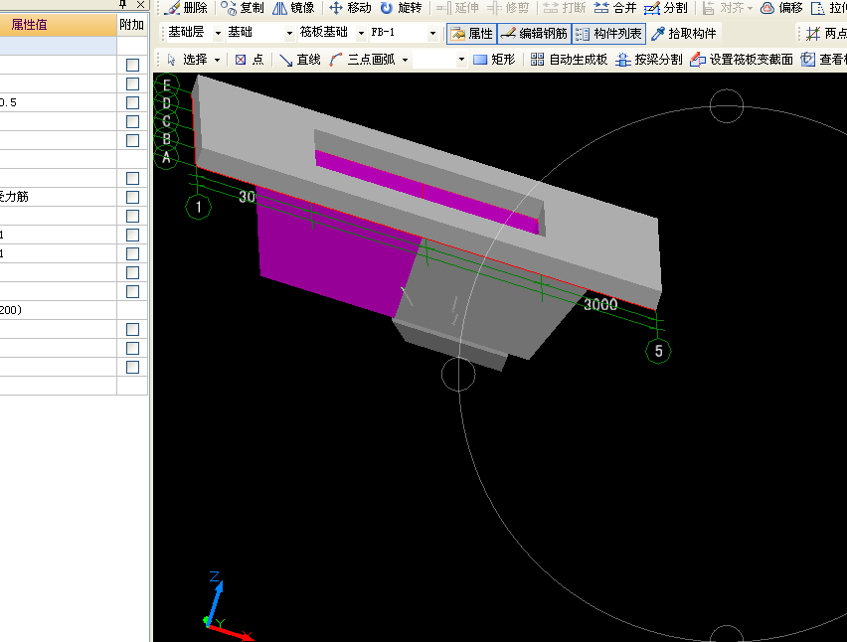The width and height of the screenshot is (847, 642).
Task: Click the 3000 dimension label
Action: 600,304
